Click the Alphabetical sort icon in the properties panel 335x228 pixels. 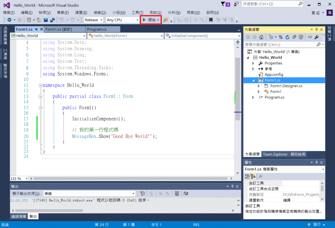tap(253, 176)
